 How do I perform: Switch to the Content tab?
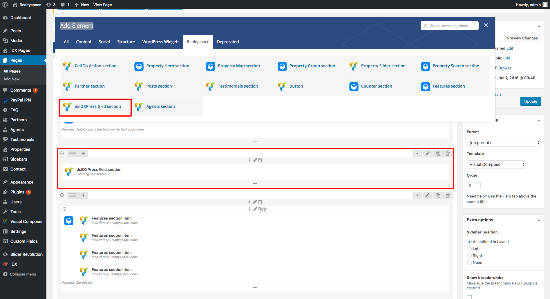[x=84, y=42]
